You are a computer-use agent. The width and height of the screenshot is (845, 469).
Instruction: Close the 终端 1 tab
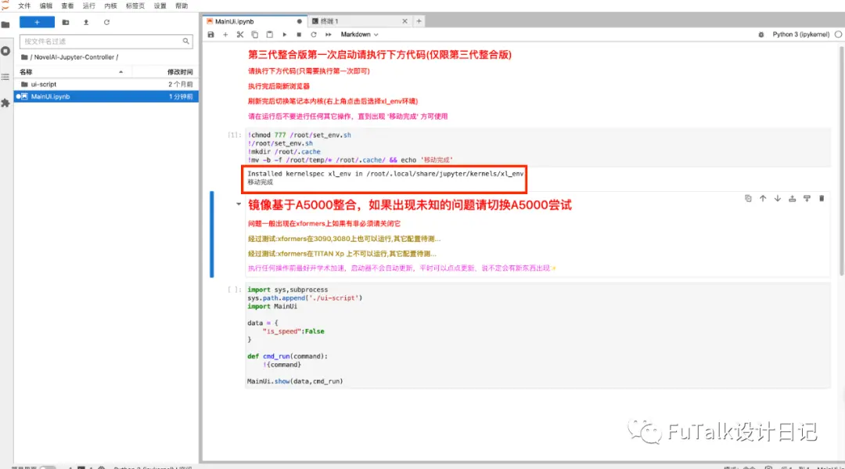[x=405, y=22]
